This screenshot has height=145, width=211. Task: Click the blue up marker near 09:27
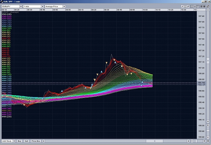click(102, 72)
